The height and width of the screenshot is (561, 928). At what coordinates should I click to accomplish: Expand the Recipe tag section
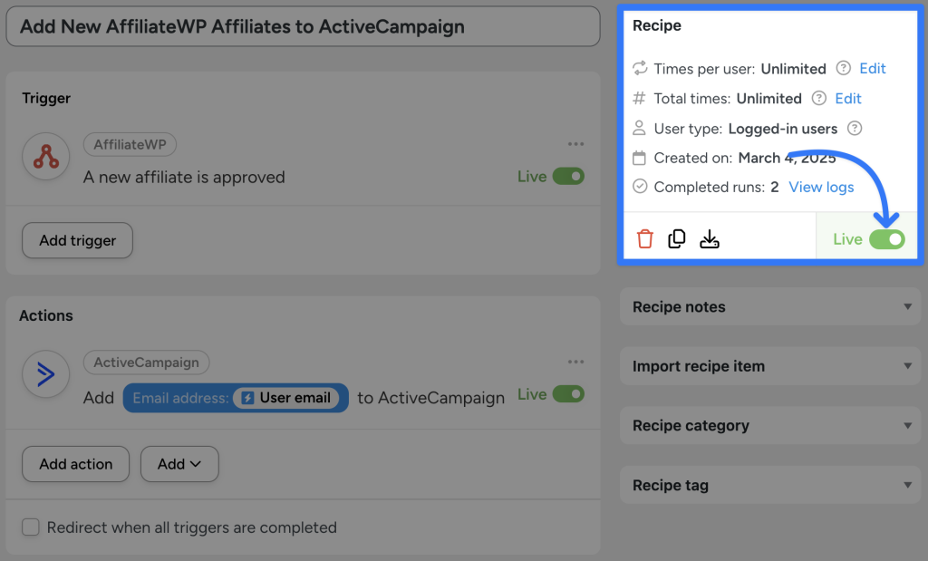point(769,485)
